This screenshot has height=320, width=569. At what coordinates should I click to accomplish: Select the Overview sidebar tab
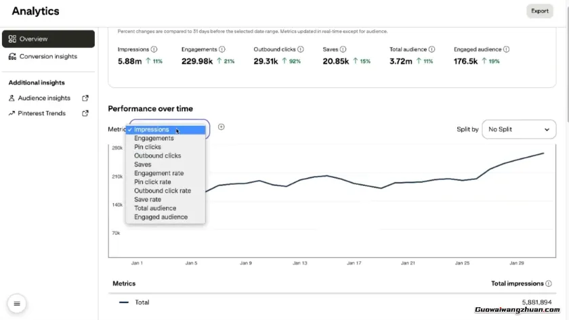tap(47, 39)
